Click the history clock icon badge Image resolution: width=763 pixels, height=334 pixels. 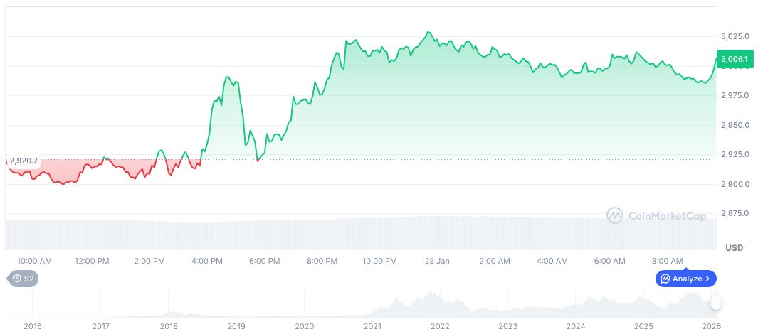tap(18, 279)
